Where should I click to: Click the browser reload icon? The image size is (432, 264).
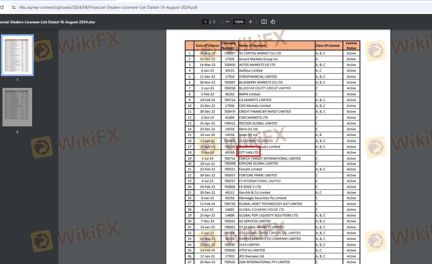coord(2,7)
